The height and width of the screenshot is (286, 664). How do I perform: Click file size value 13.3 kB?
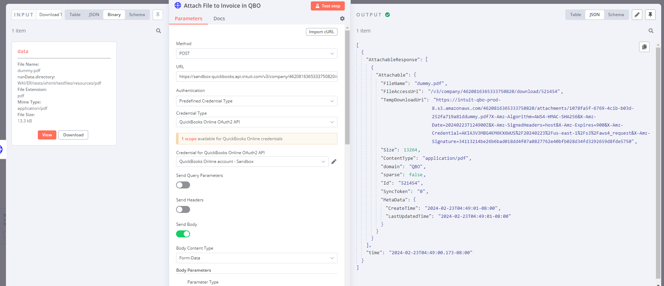tap(25, 121)
